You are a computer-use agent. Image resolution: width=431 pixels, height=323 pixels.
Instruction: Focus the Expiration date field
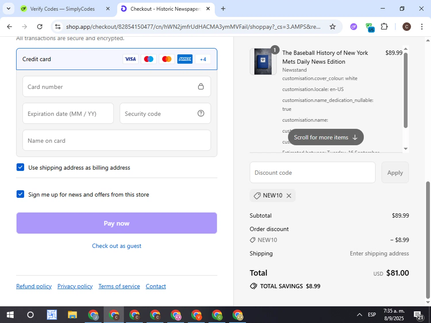click(68, 113)
